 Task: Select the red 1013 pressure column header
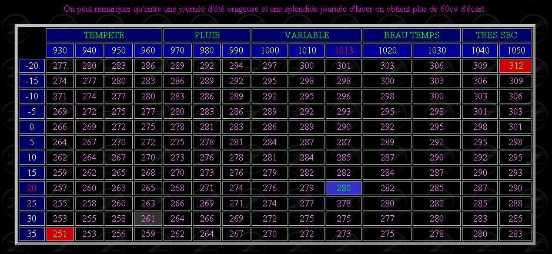pyautogui.click(x=343, y=51)
